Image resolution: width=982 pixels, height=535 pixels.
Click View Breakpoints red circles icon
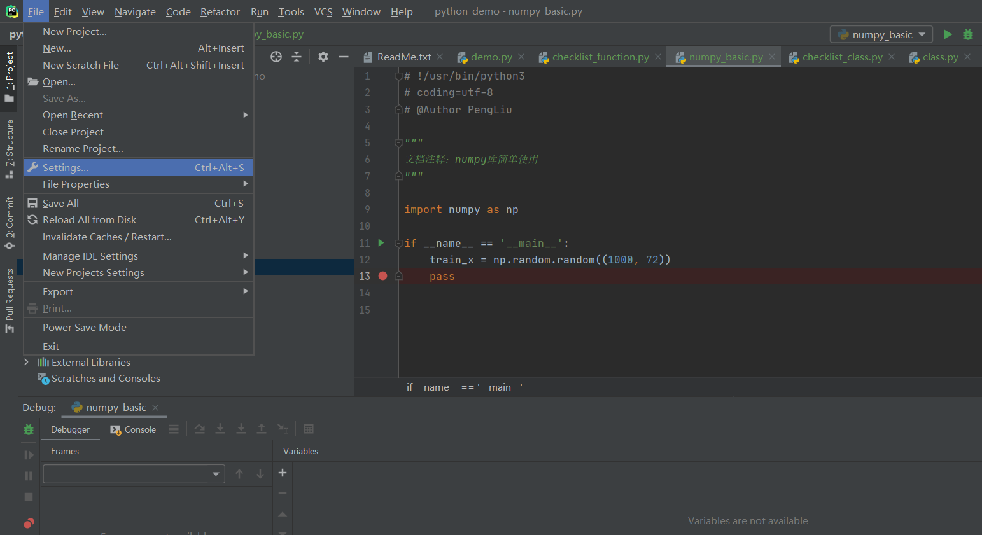tap(29, 524)
